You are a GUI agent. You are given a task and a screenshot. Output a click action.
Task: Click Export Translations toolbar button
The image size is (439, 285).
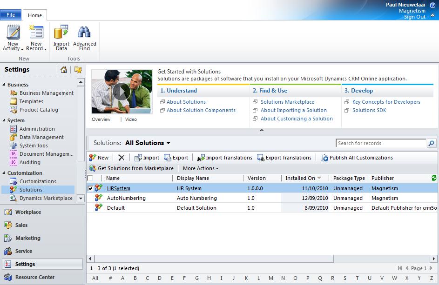coord(284,158)
